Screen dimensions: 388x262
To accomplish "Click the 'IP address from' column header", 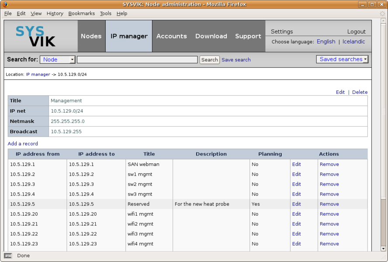I will [38, 154].
